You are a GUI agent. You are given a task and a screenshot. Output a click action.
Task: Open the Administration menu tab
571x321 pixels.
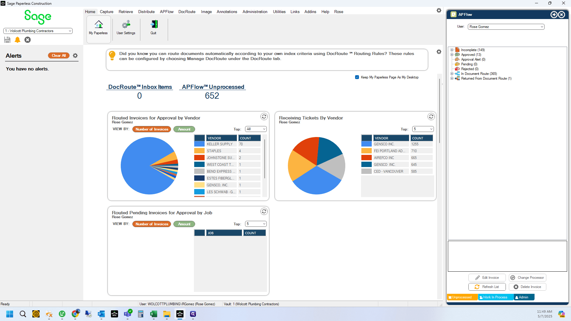click(x=255, y=12)
